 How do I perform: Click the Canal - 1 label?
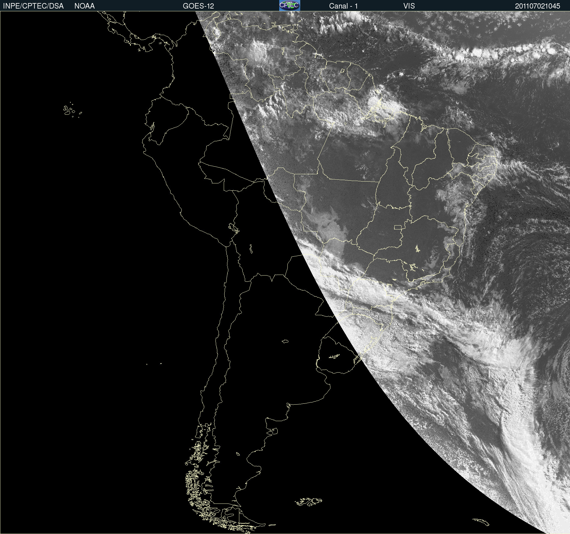tap(344, 6)
